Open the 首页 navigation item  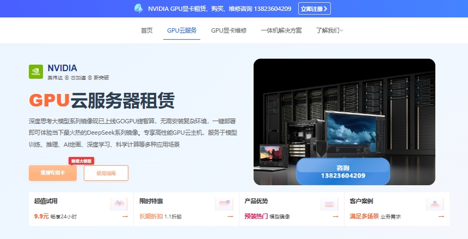(x=147, y=30)
